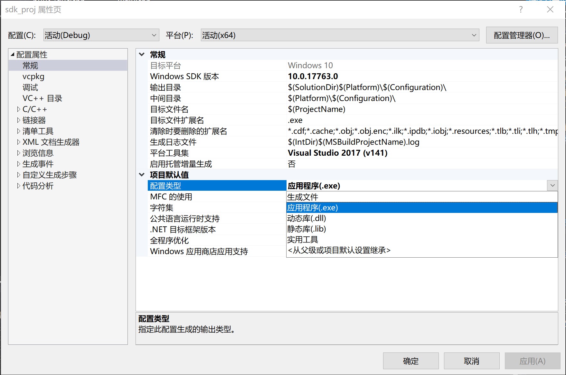566x375 pixels.
Task: Collapse the 配置属性 tree node
Action: click(13, 54)
